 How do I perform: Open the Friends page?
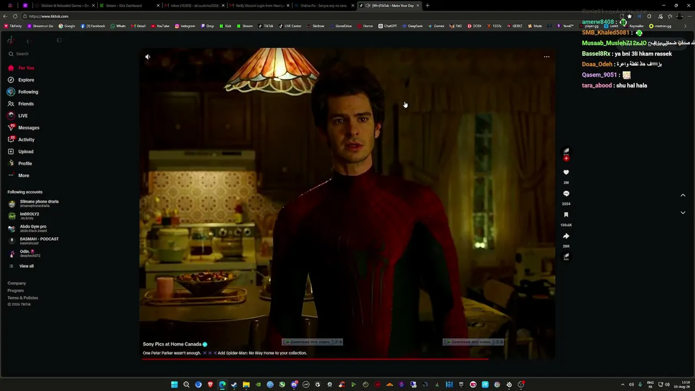pos(21,104)
